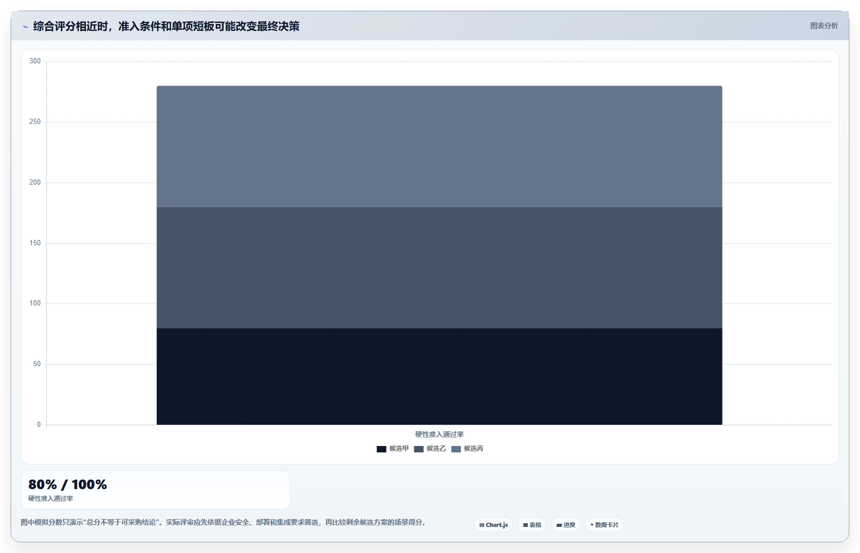Viewport: 860px width, 553px height.
Task: Toggle the 候选乙 legend color swatch
Action: [x=419, y=449]
